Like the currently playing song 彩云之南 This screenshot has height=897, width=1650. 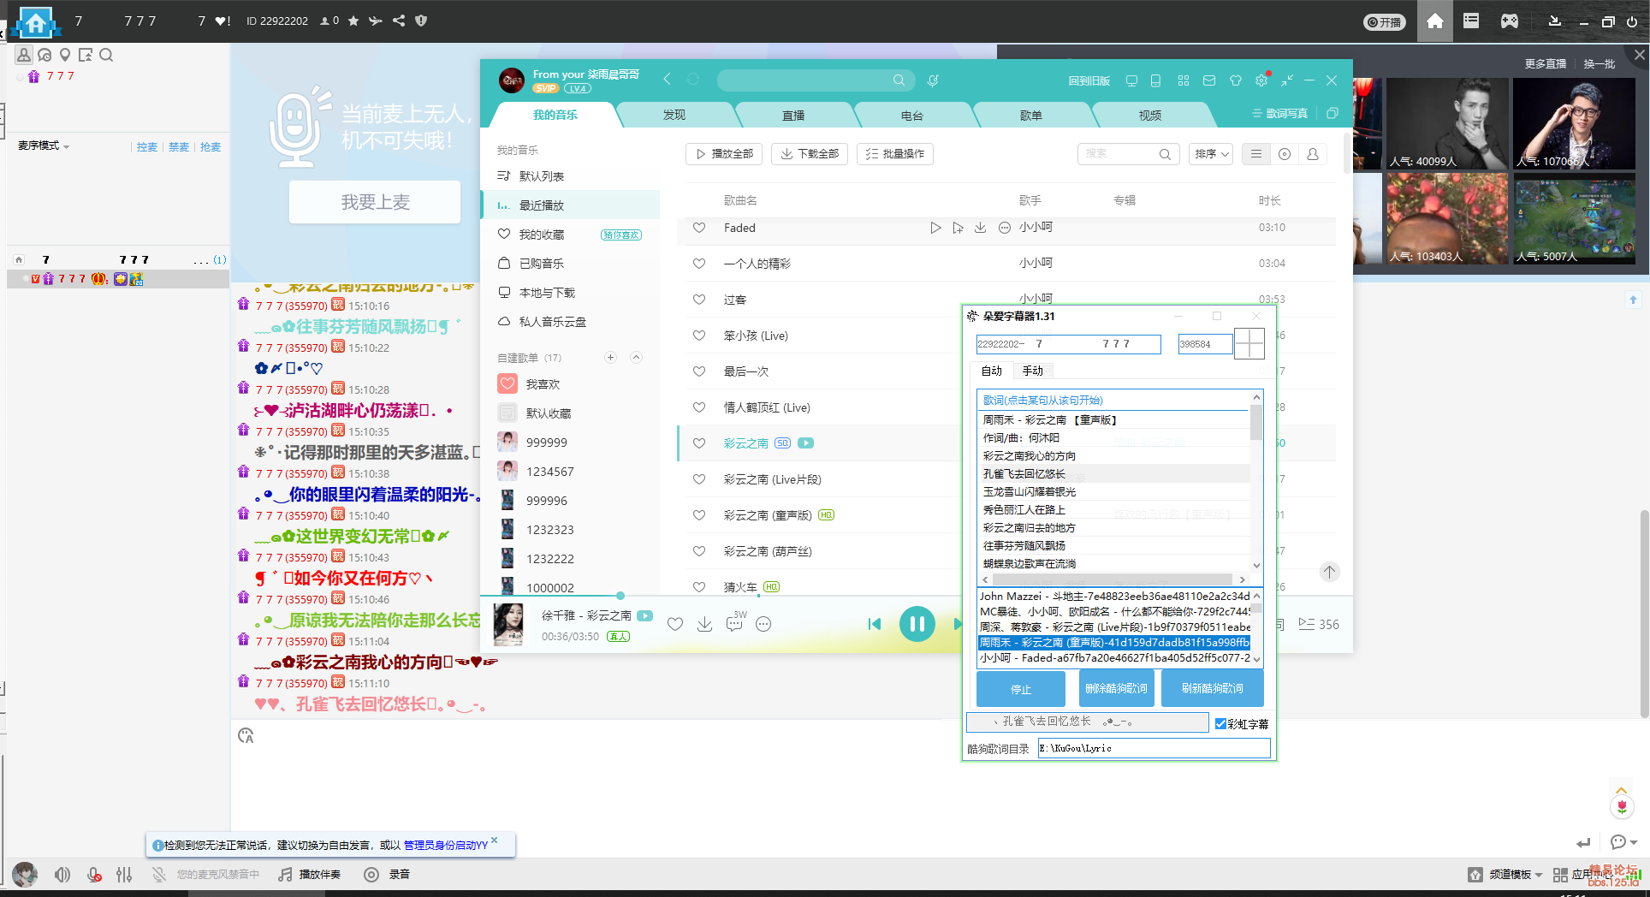tap(675, 624)
